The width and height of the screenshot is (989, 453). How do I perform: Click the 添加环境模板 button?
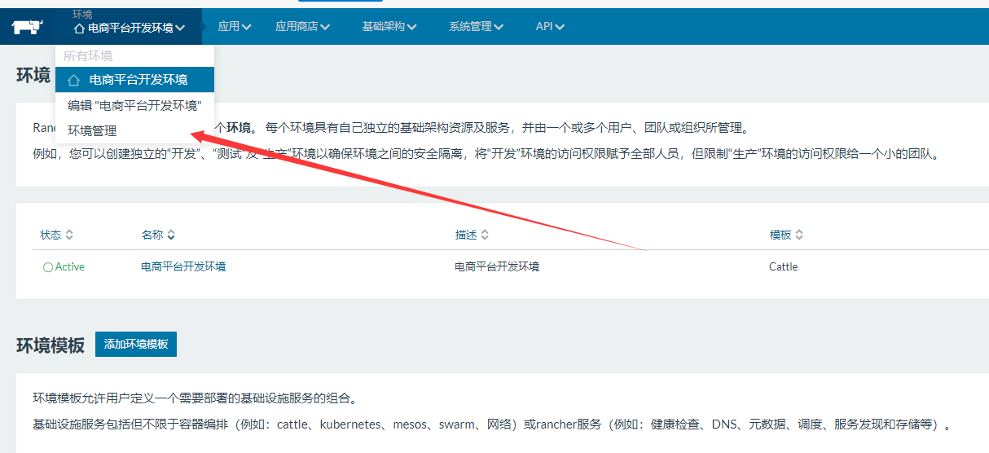click(136, 345)
